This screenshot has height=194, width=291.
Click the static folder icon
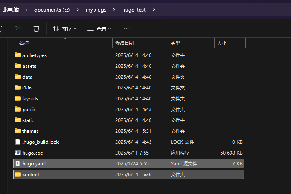pos(18,120)
